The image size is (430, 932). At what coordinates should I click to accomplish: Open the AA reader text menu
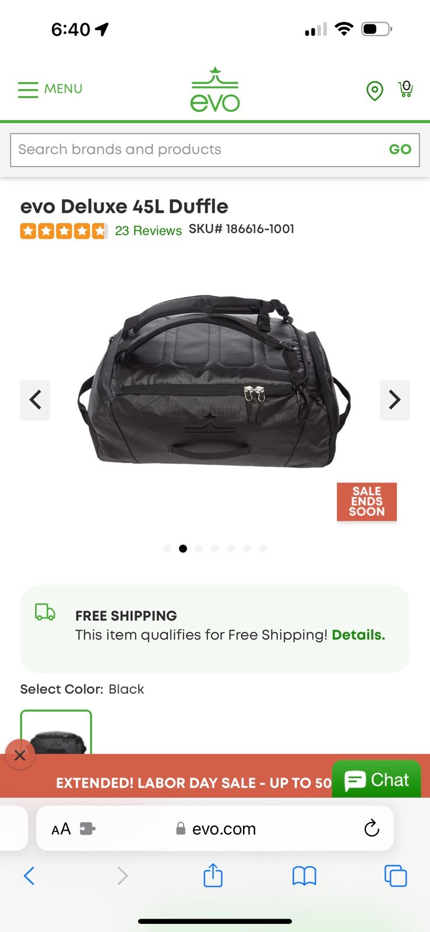pyautogui.click(x=61, y=828)
